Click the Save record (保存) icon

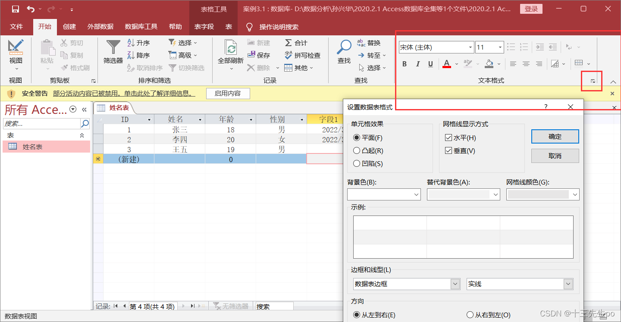[251, 55]
